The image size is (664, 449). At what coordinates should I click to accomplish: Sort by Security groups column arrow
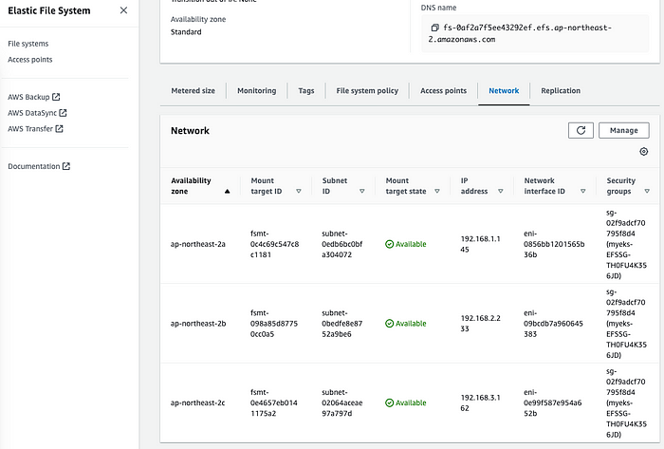point(647,192)
